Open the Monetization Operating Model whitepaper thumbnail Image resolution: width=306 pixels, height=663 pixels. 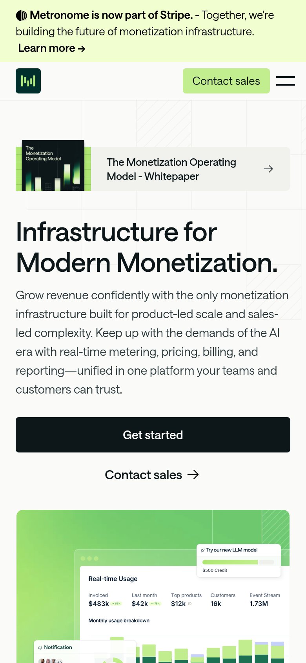tap(53, 166)
